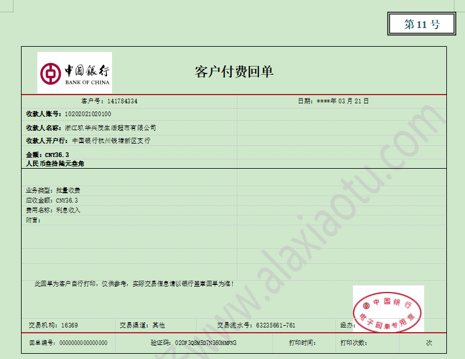
Task: Click payee name 浙江玖华兴茂生活超市有限公司
Action: click(x=110, y=128)
